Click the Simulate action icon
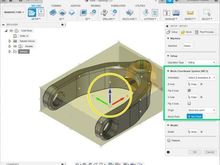Screen dimensions: 220x165 [x=146, y=13]
